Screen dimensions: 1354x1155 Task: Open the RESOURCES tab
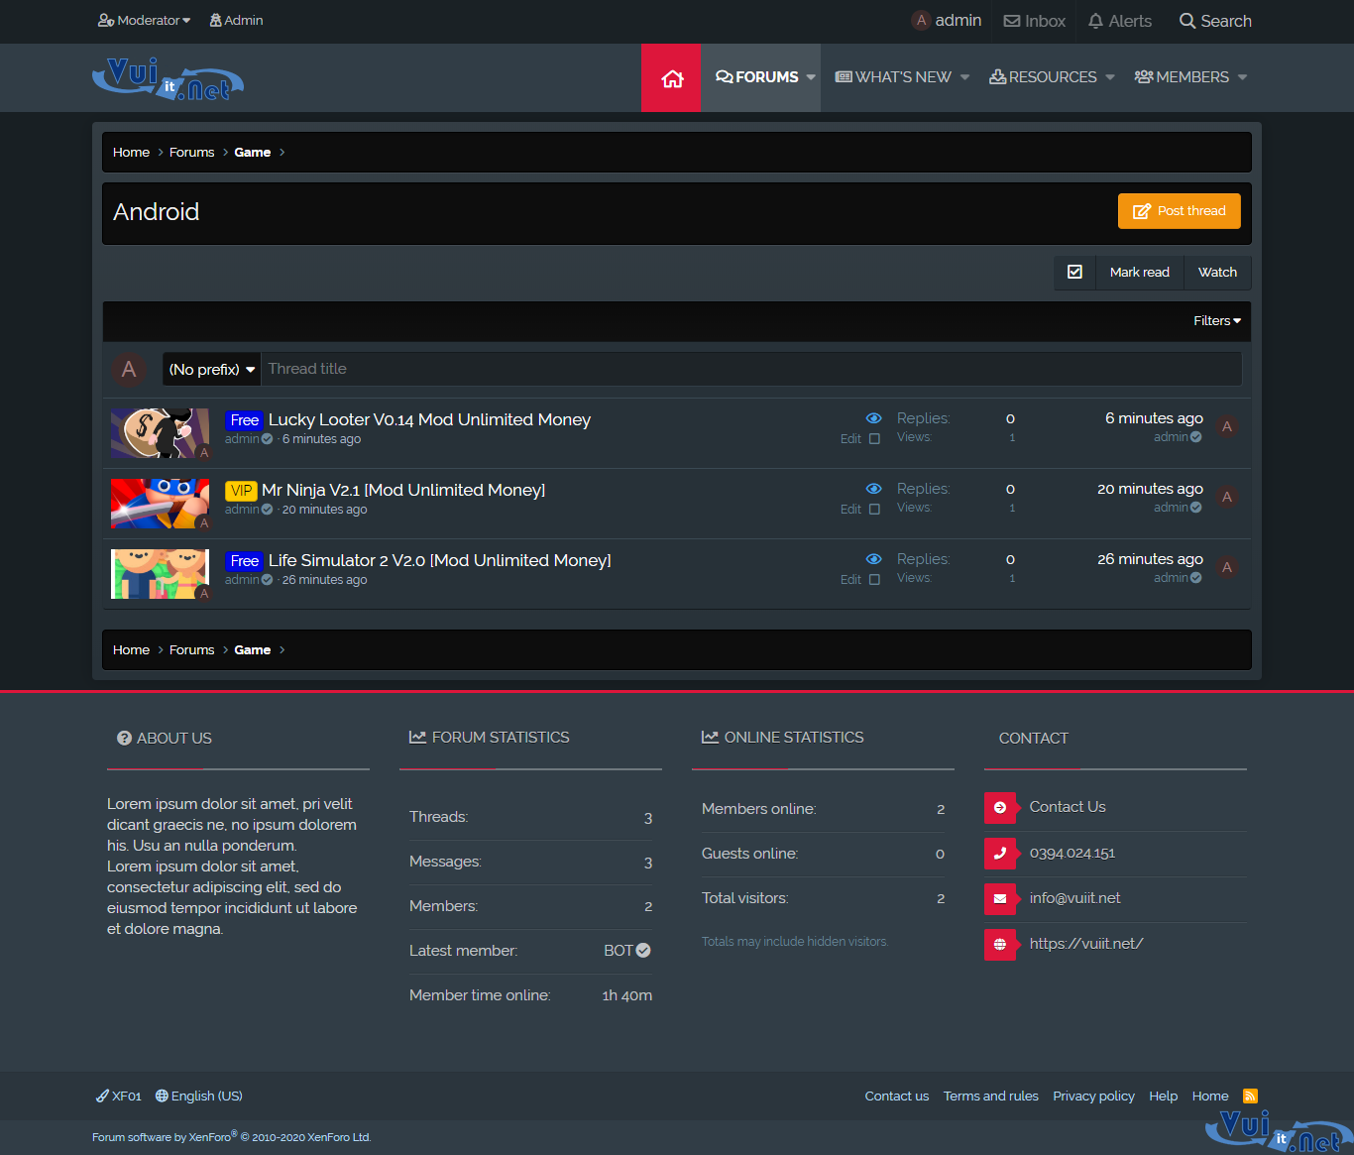[1043, 77]
